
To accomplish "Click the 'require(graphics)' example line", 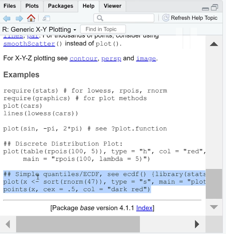I will coord(75,98).
